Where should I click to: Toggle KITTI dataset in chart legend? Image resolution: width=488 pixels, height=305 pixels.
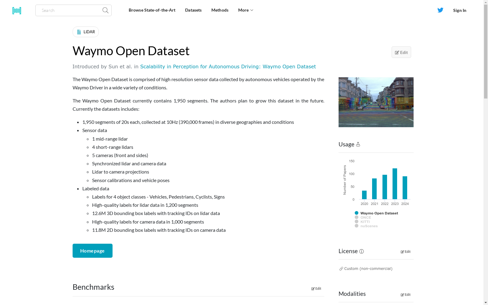point(362,222)
